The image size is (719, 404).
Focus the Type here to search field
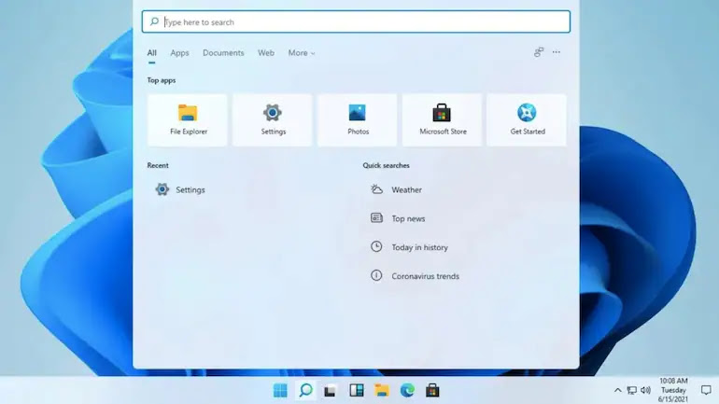click(356, 21)
